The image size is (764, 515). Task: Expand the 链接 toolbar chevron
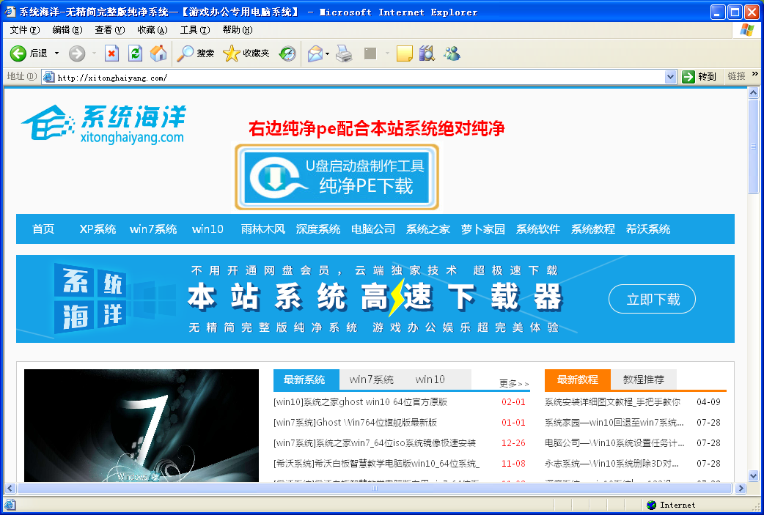pos(754,74)
